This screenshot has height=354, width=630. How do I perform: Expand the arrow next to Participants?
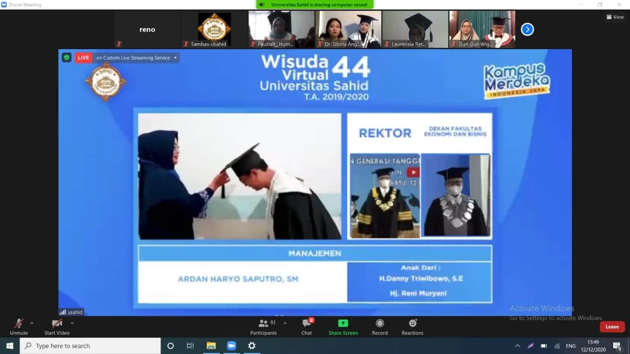[285, 324]
